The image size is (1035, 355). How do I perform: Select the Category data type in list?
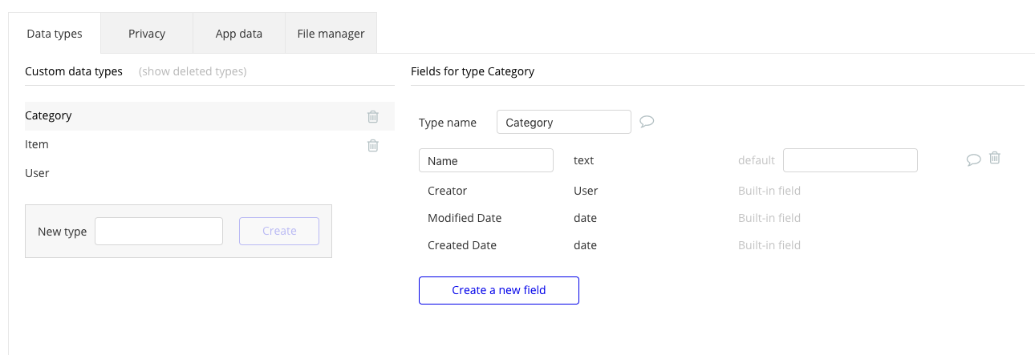click(49, 115)
